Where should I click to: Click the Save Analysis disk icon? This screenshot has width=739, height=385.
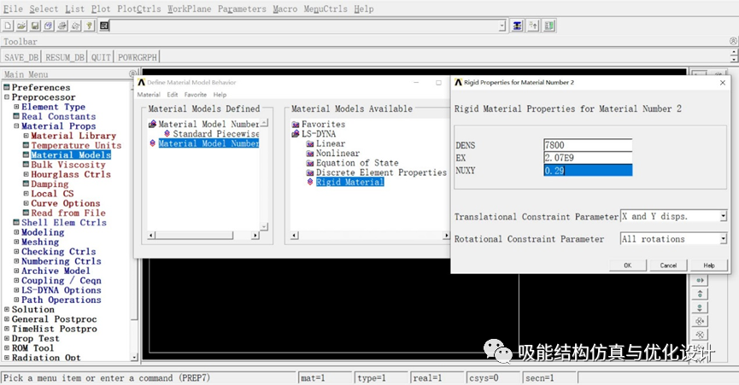pos(35,26)
